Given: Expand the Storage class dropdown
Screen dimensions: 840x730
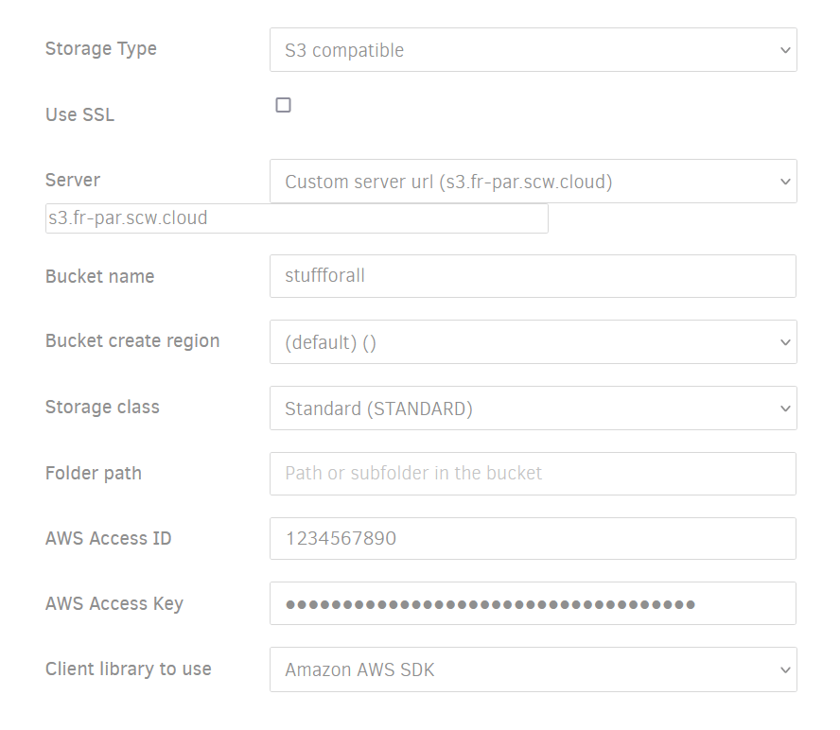Looking at the screenshot, I should [x=533, y=408].
